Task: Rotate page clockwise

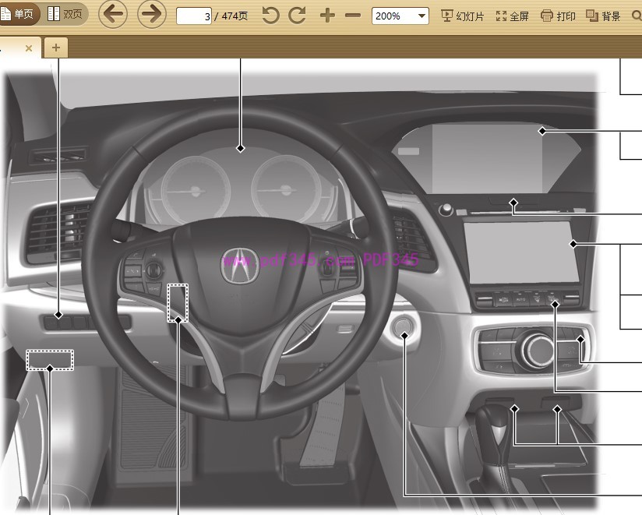Action: point(298,16)
